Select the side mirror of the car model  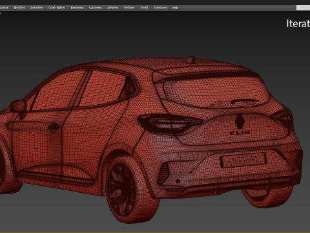tap(19, 107)
